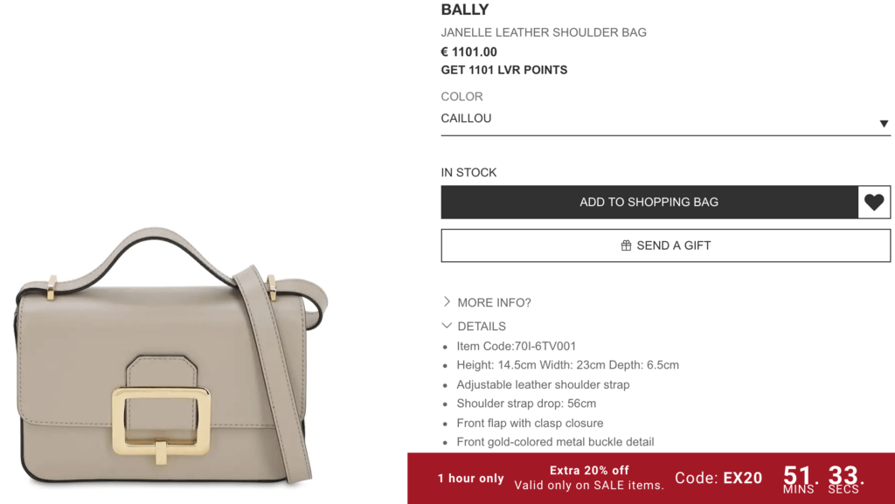This screenshot has width=895, height=504.
Task: Click the MORE INFO? chevron arrow
Action: (x=447, y=301)
